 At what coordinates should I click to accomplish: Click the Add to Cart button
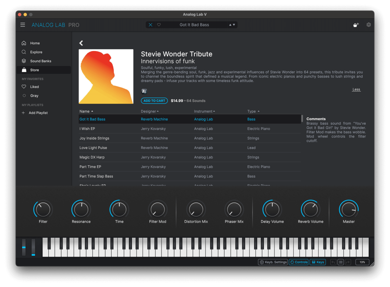click(154, 101)
